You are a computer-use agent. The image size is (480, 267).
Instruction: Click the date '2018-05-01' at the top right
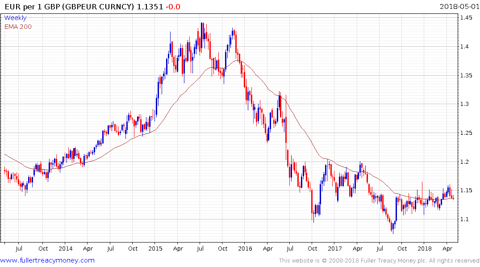click(x=459, y=7)
